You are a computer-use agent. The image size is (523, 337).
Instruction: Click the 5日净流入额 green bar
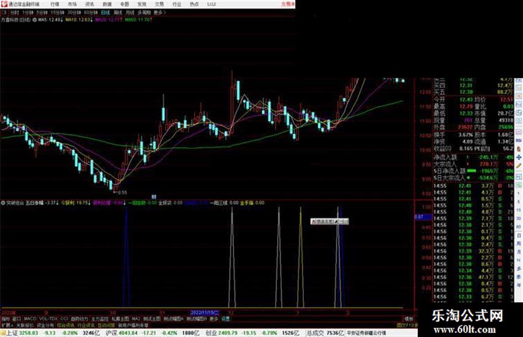(472, 171)
